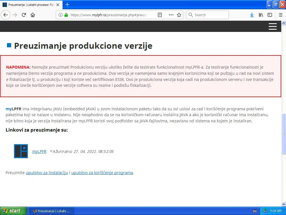Click the system tray notification icon
The image size is (286, 215).
265,211
